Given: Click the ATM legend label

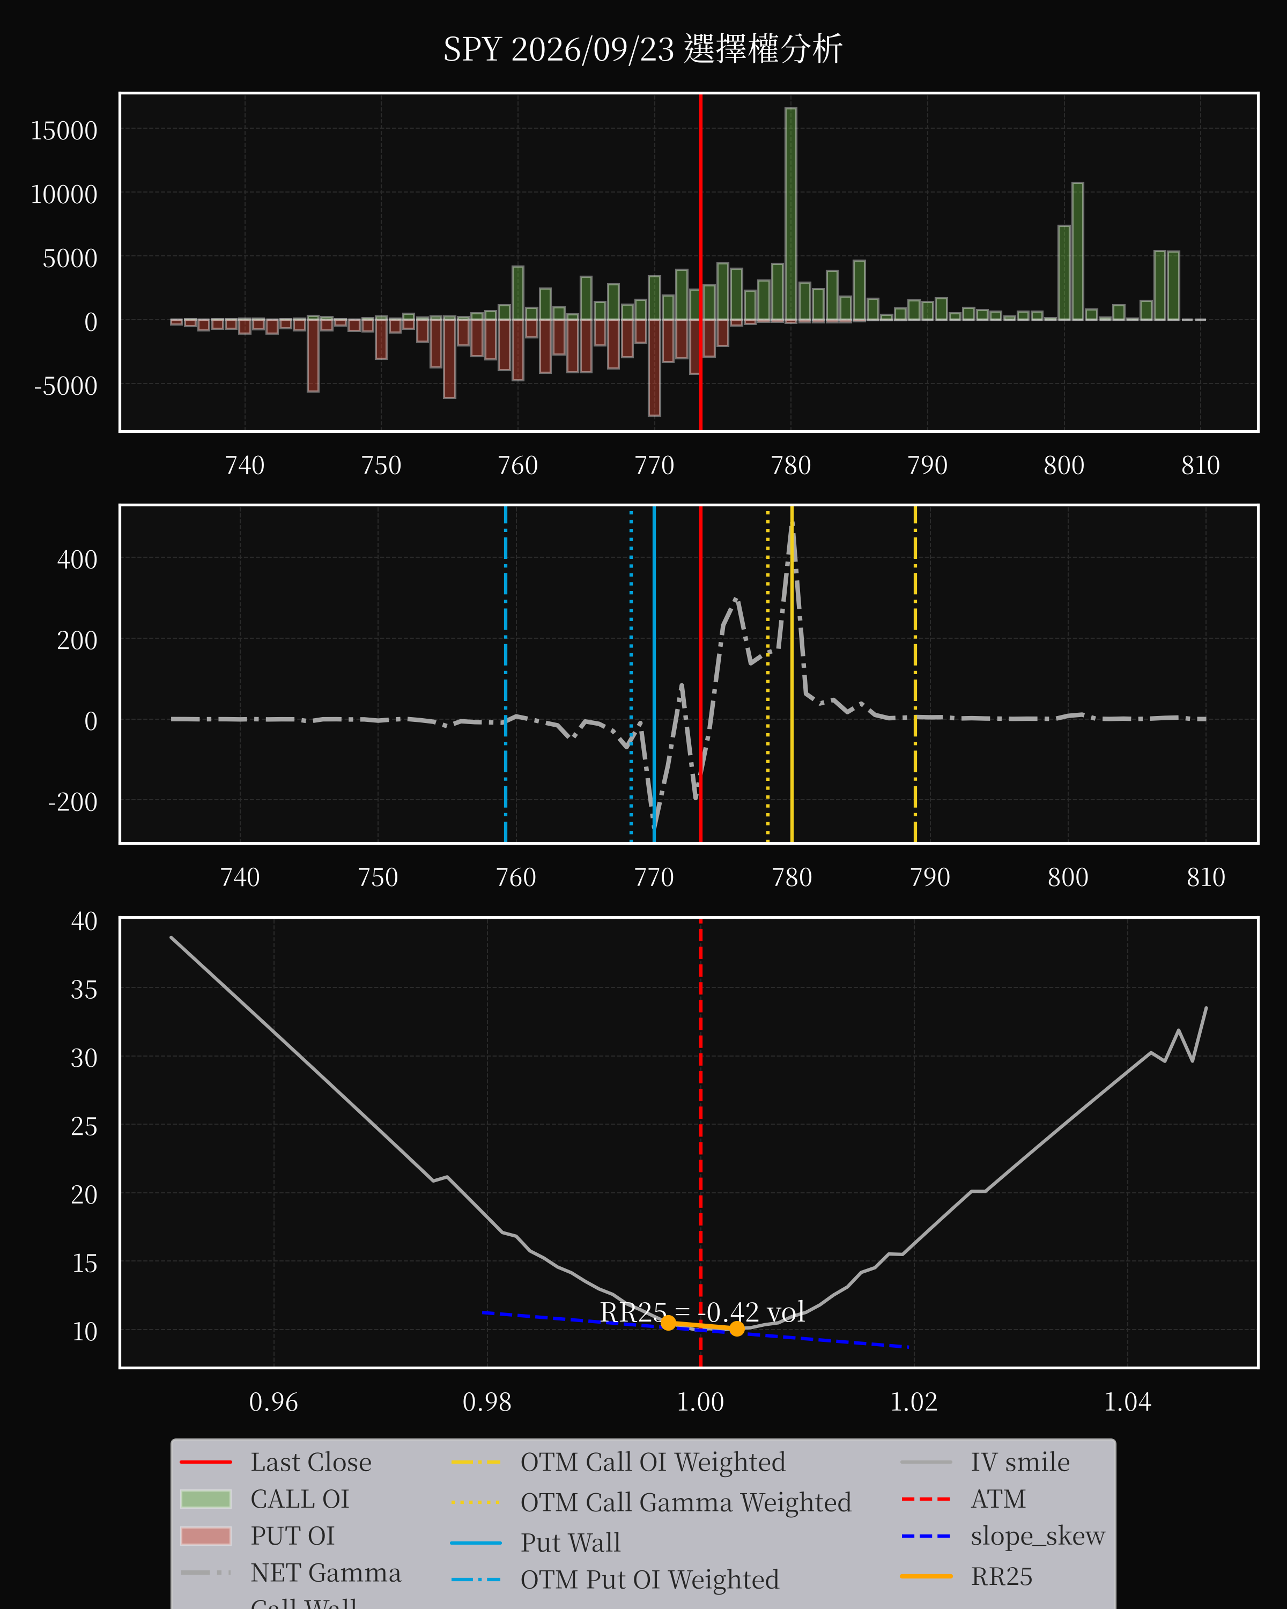Looking at the screenshot, I should 998,1499.
